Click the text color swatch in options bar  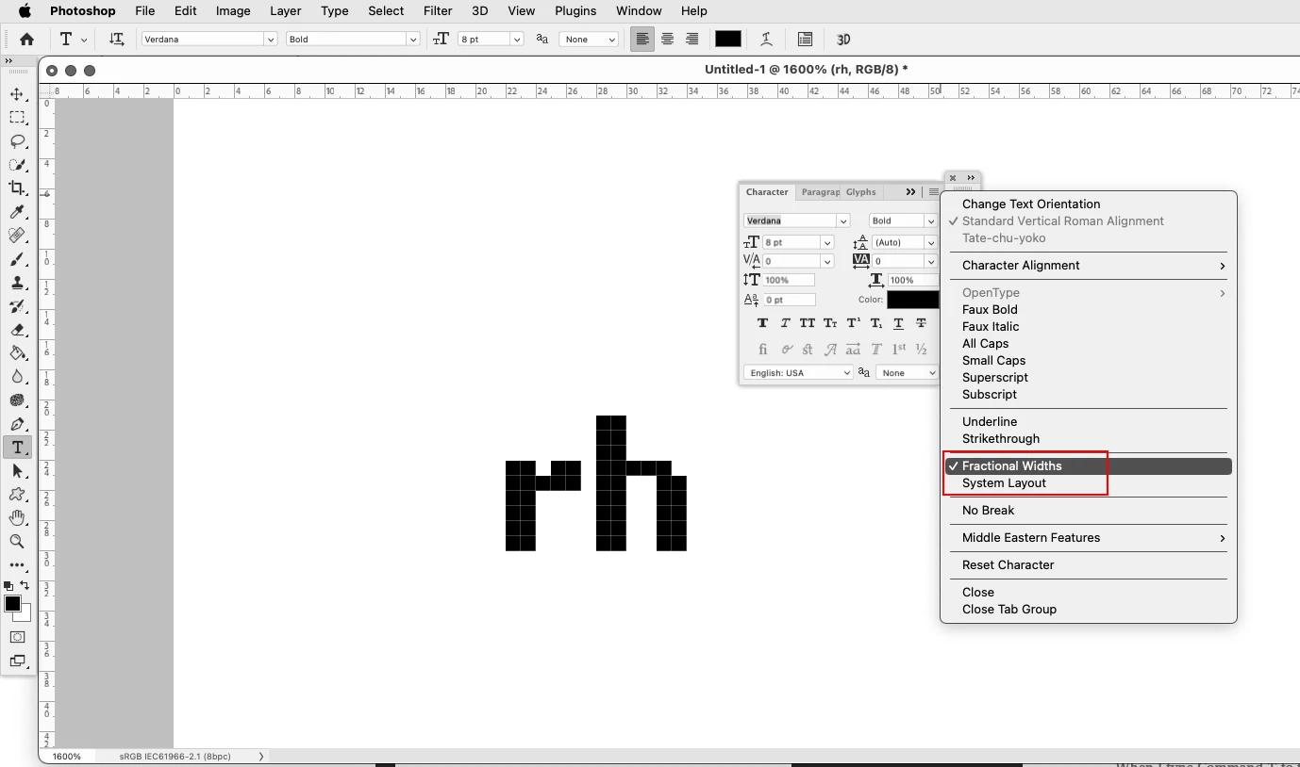pos(727,39)
